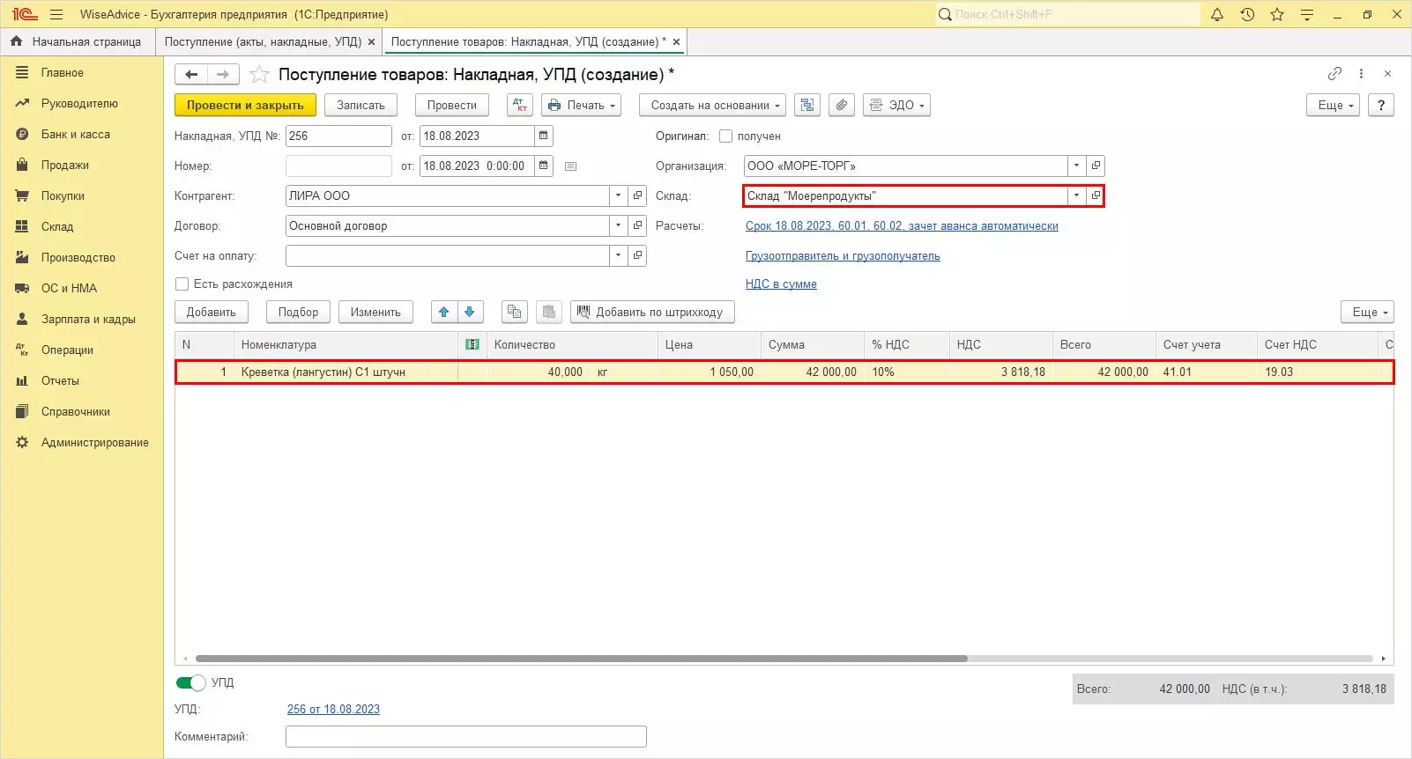Expand the Печать dropdown menu
Viewport: 1412px width, 759px height.
pos(581,105)
